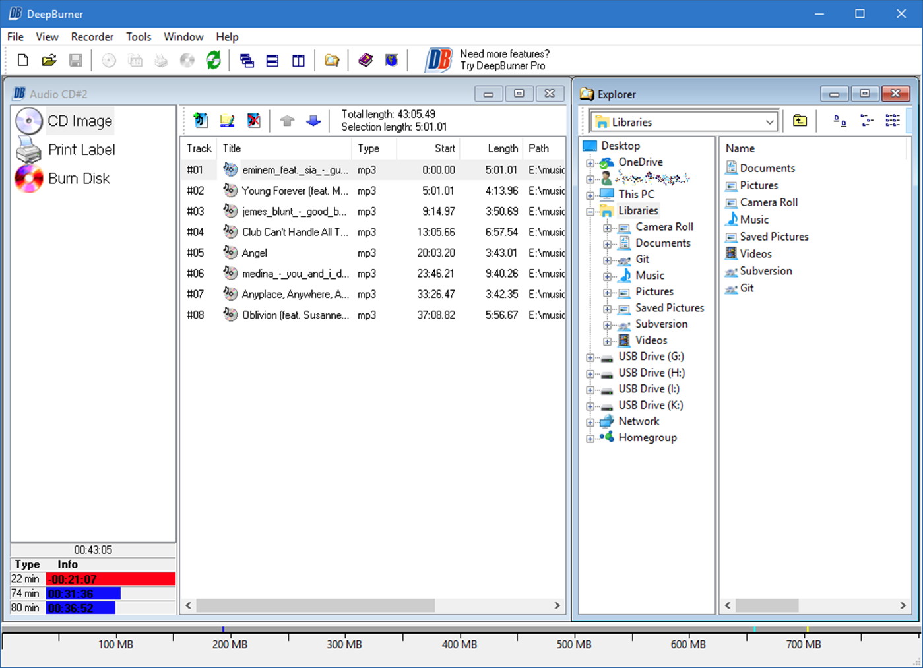Switch Explorer to large icons view
This screenshot has height=668, width=923.
[x=840, y=121]
